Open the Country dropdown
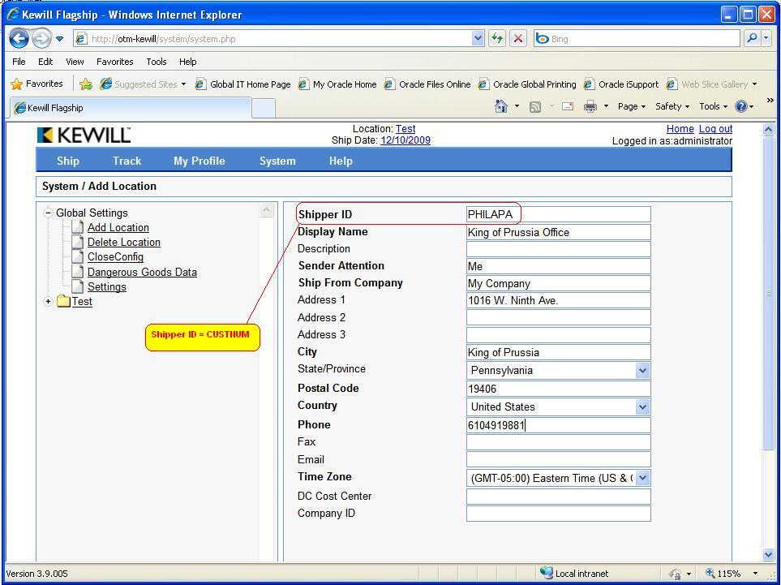 point(558,406)
